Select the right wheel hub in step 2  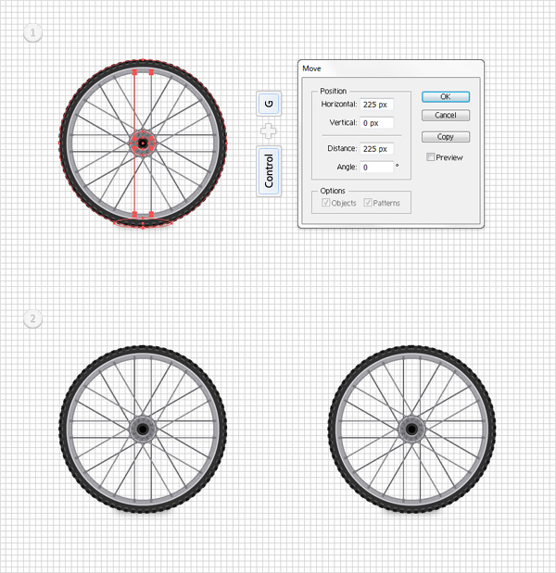coord(411,429)
